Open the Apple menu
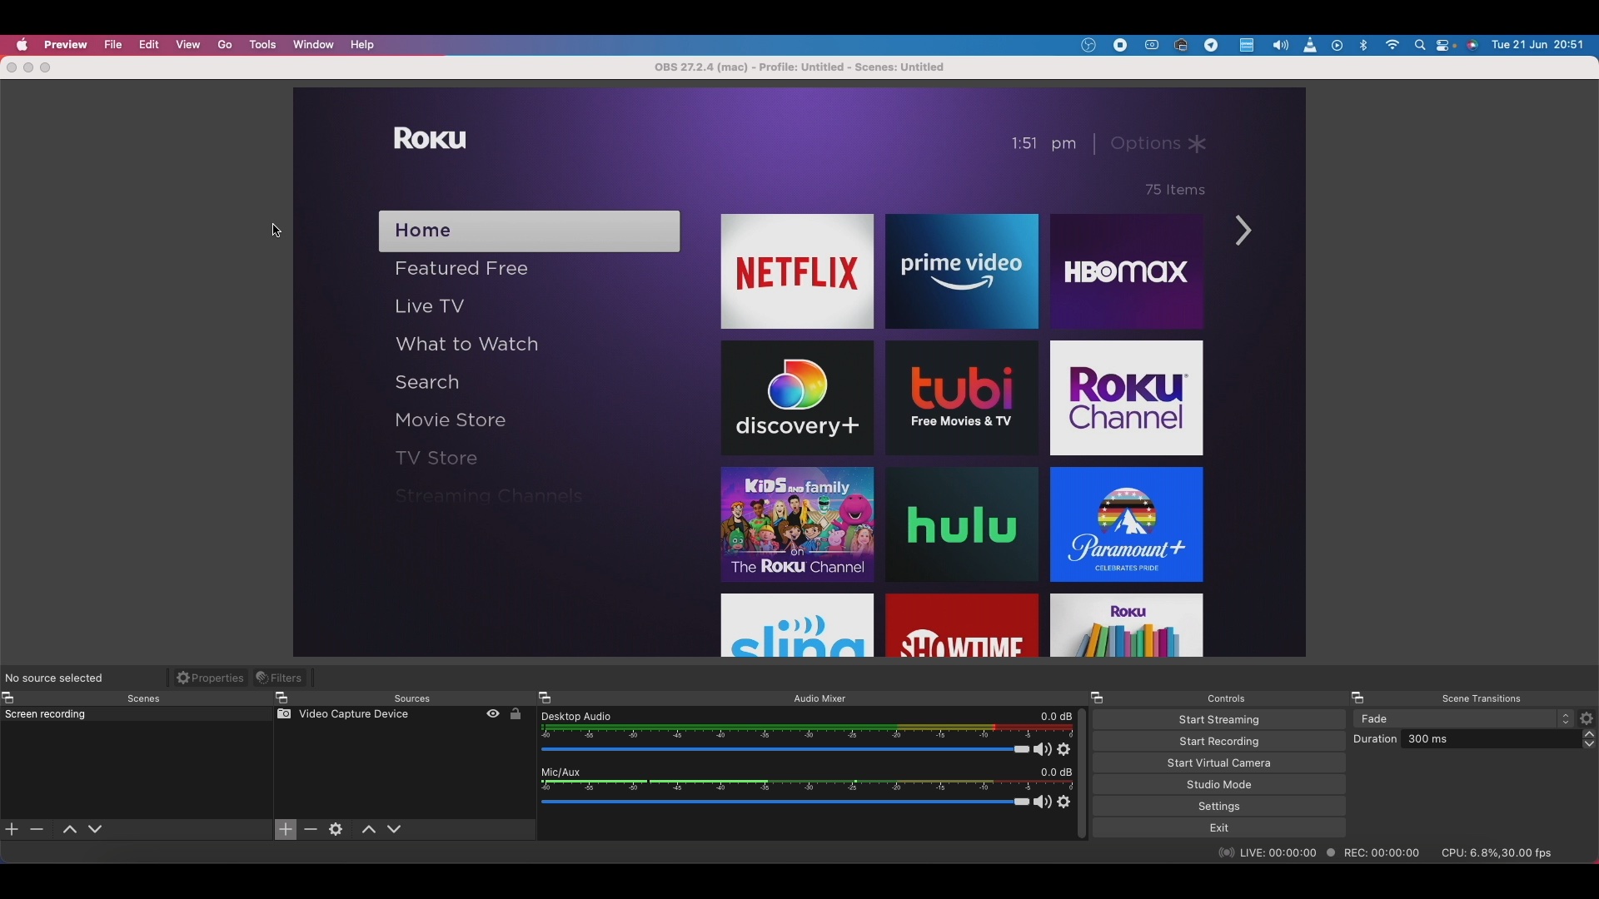 pyautogui.click(x=22, y=45)
